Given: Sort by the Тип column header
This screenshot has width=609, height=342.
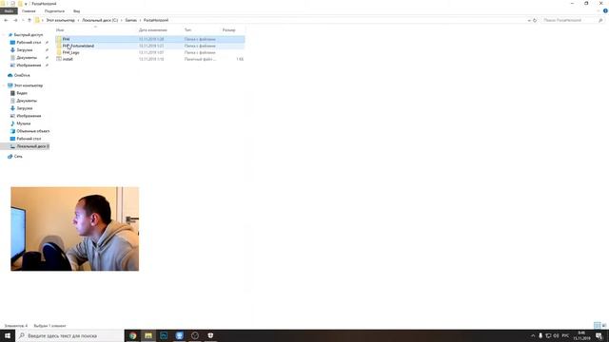Looking at the screenshot, I should pyautogui.click(x=188, y=29).
